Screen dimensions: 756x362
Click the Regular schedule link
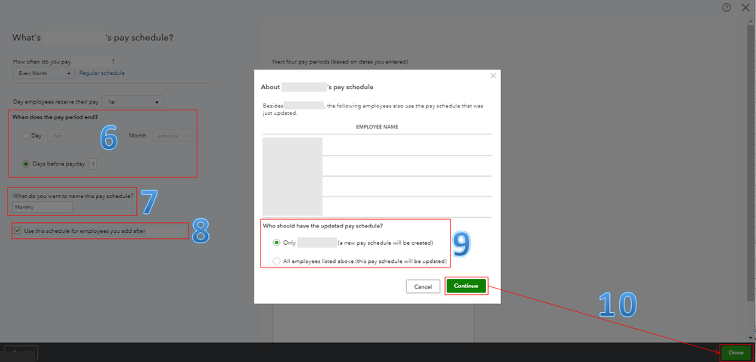(101, 73)
